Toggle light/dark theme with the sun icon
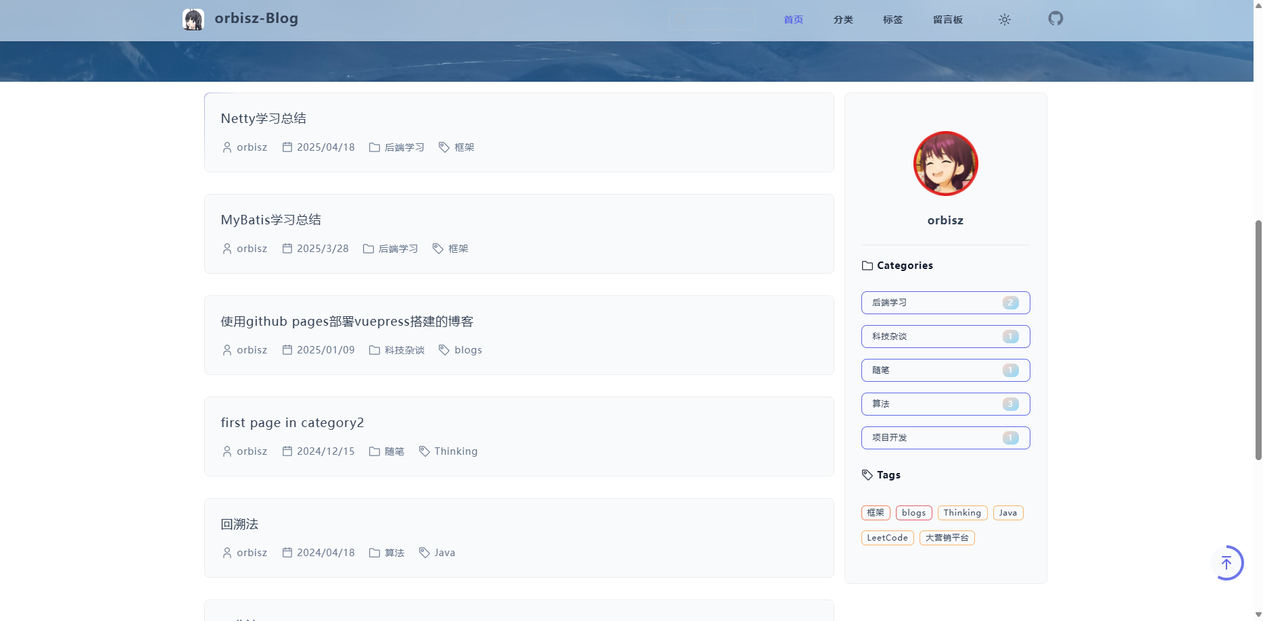The height and width of the screenshot is (621, 1263). coord(1005,20)
